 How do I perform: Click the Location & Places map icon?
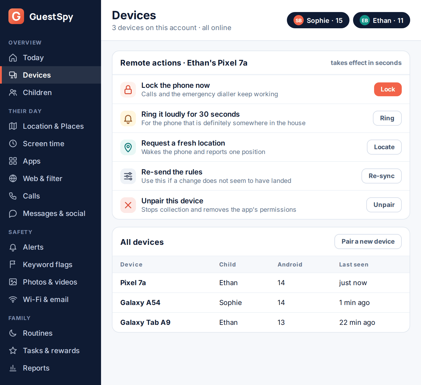(x=13, y=126)
